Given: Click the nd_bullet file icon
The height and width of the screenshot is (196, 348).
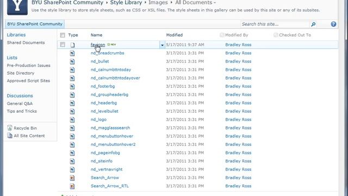Looking at the screenshot, I should coord(72,62).
